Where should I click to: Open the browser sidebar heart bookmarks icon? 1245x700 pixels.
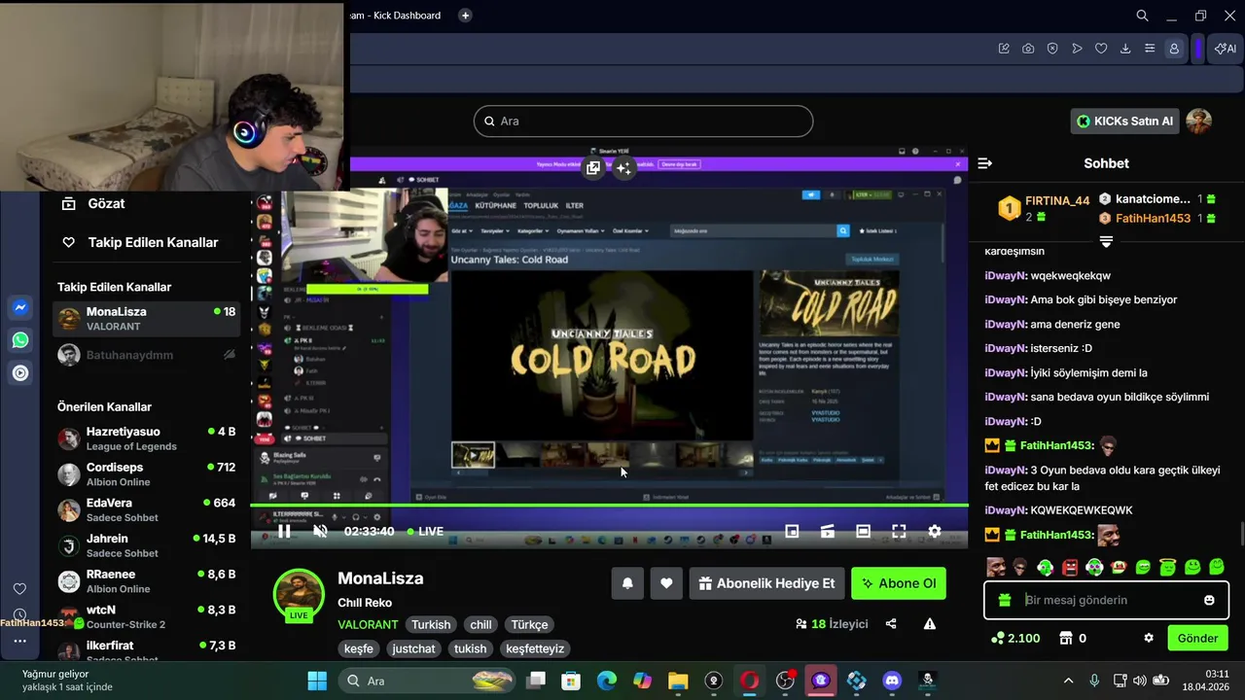pos(19,589)
